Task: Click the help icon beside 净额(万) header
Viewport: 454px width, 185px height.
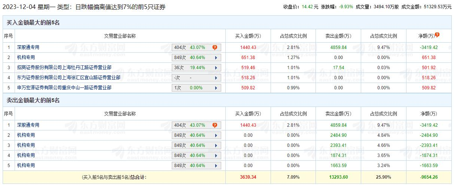Action: click(437, 35)
